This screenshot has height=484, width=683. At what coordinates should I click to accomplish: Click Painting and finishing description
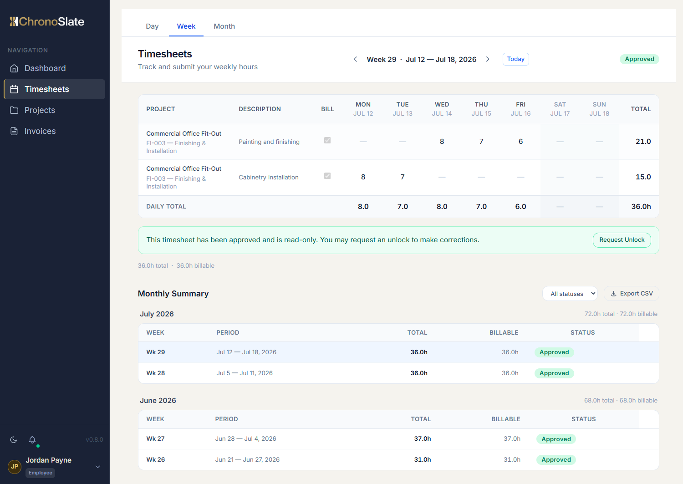(269, 142)
